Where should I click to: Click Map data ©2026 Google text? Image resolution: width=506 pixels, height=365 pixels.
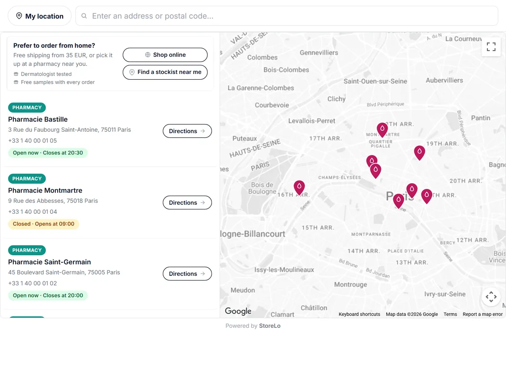coord(412,314)
